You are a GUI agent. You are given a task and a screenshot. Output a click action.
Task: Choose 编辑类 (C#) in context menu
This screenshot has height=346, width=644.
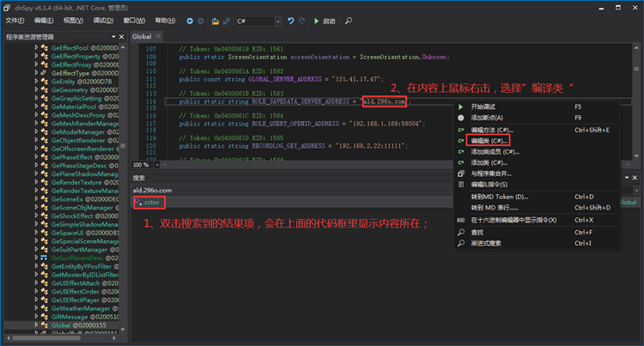coord(489,140)
